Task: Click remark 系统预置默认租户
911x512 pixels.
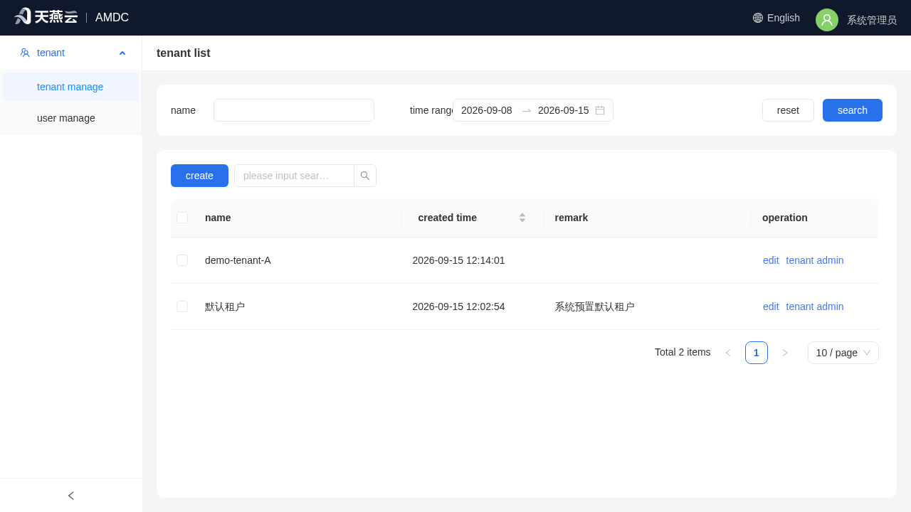Action: (594, 306)
